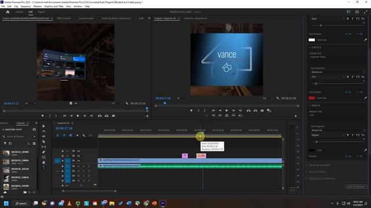Add marker in Sequence 01 timeline header

tap(77, 135)
